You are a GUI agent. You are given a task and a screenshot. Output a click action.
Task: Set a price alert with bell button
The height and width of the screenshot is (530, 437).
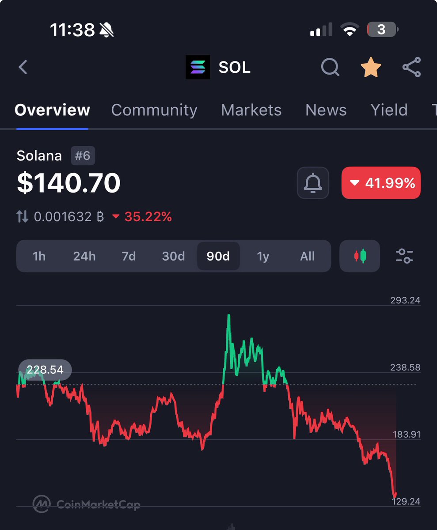(x=313, y=183)
